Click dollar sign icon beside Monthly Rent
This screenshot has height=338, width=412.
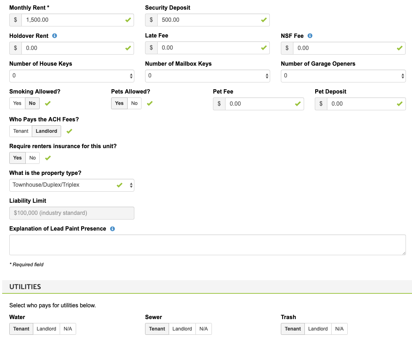[15, 20]
